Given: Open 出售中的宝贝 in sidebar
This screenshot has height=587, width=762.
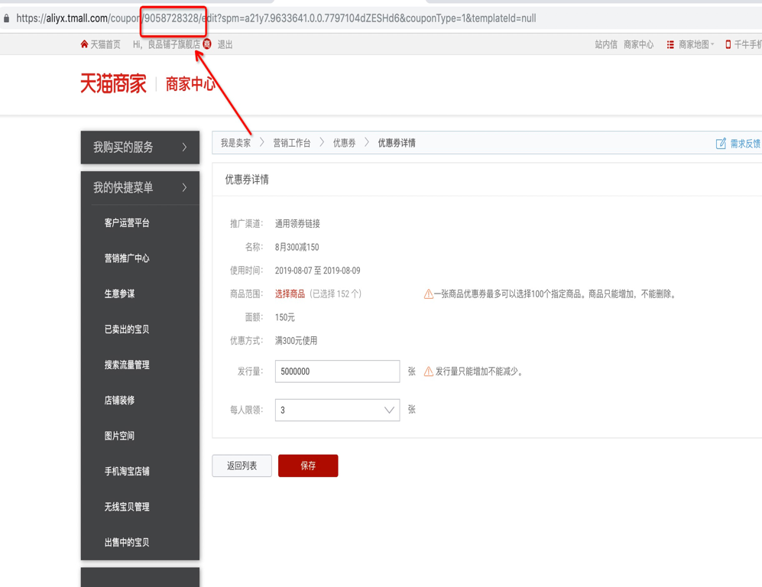Looking at the screenshot, I should [x=127, y=542].
